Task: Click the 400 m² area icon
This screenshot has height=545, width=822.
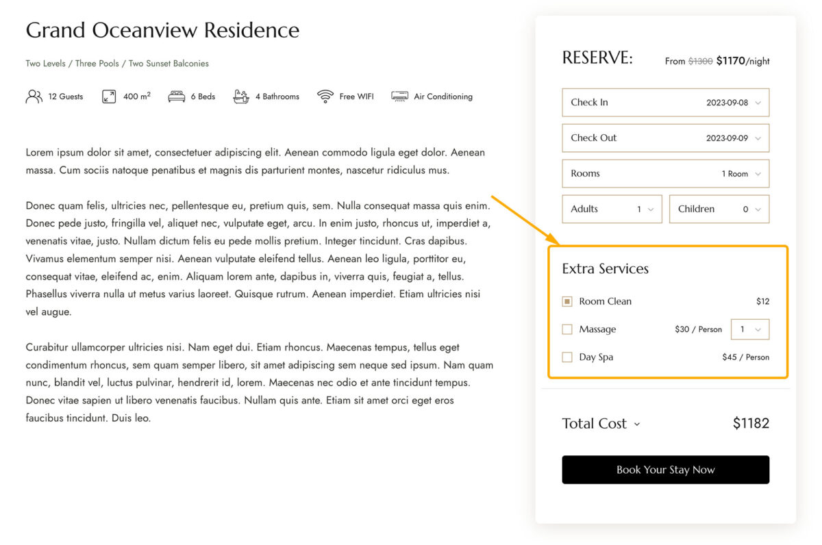Action: click(109, 96)
